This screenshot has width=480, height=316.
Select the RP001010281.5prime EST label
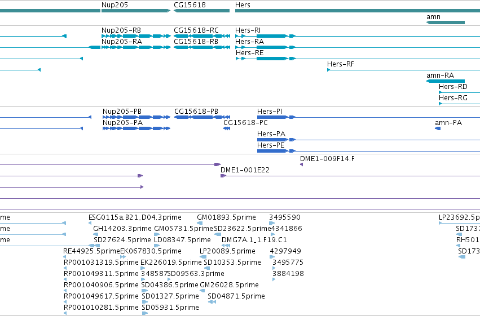101,308
